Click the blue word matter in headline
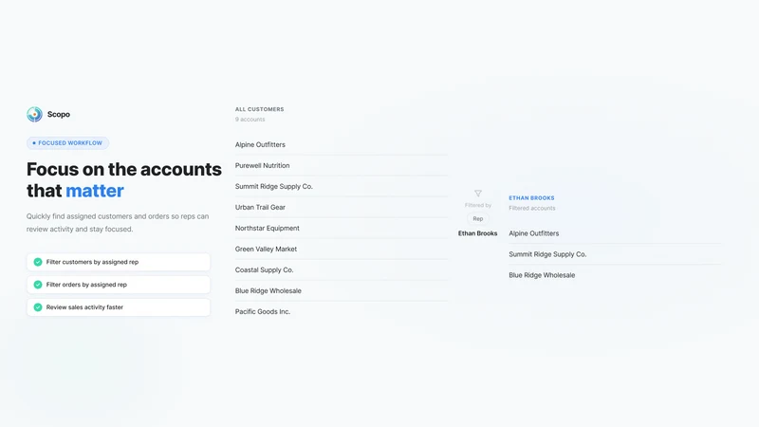 (x=95, y=191)
